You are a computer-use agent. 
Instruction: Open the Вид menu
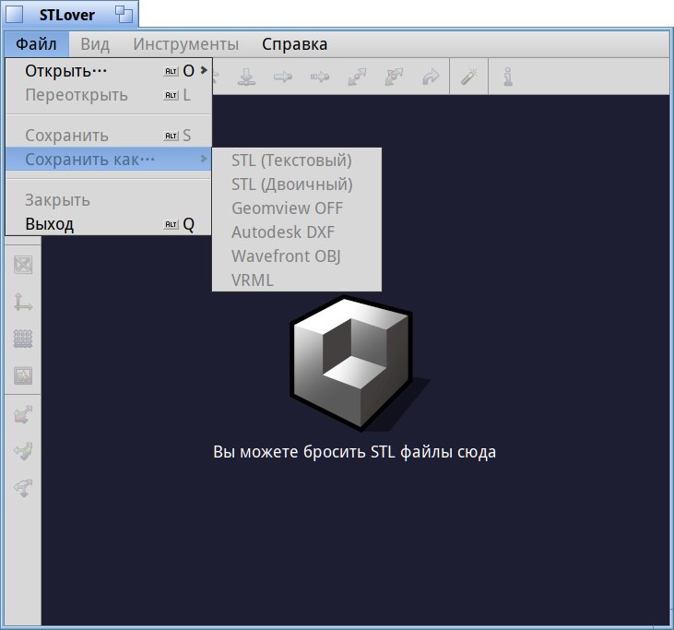(95, 44)
